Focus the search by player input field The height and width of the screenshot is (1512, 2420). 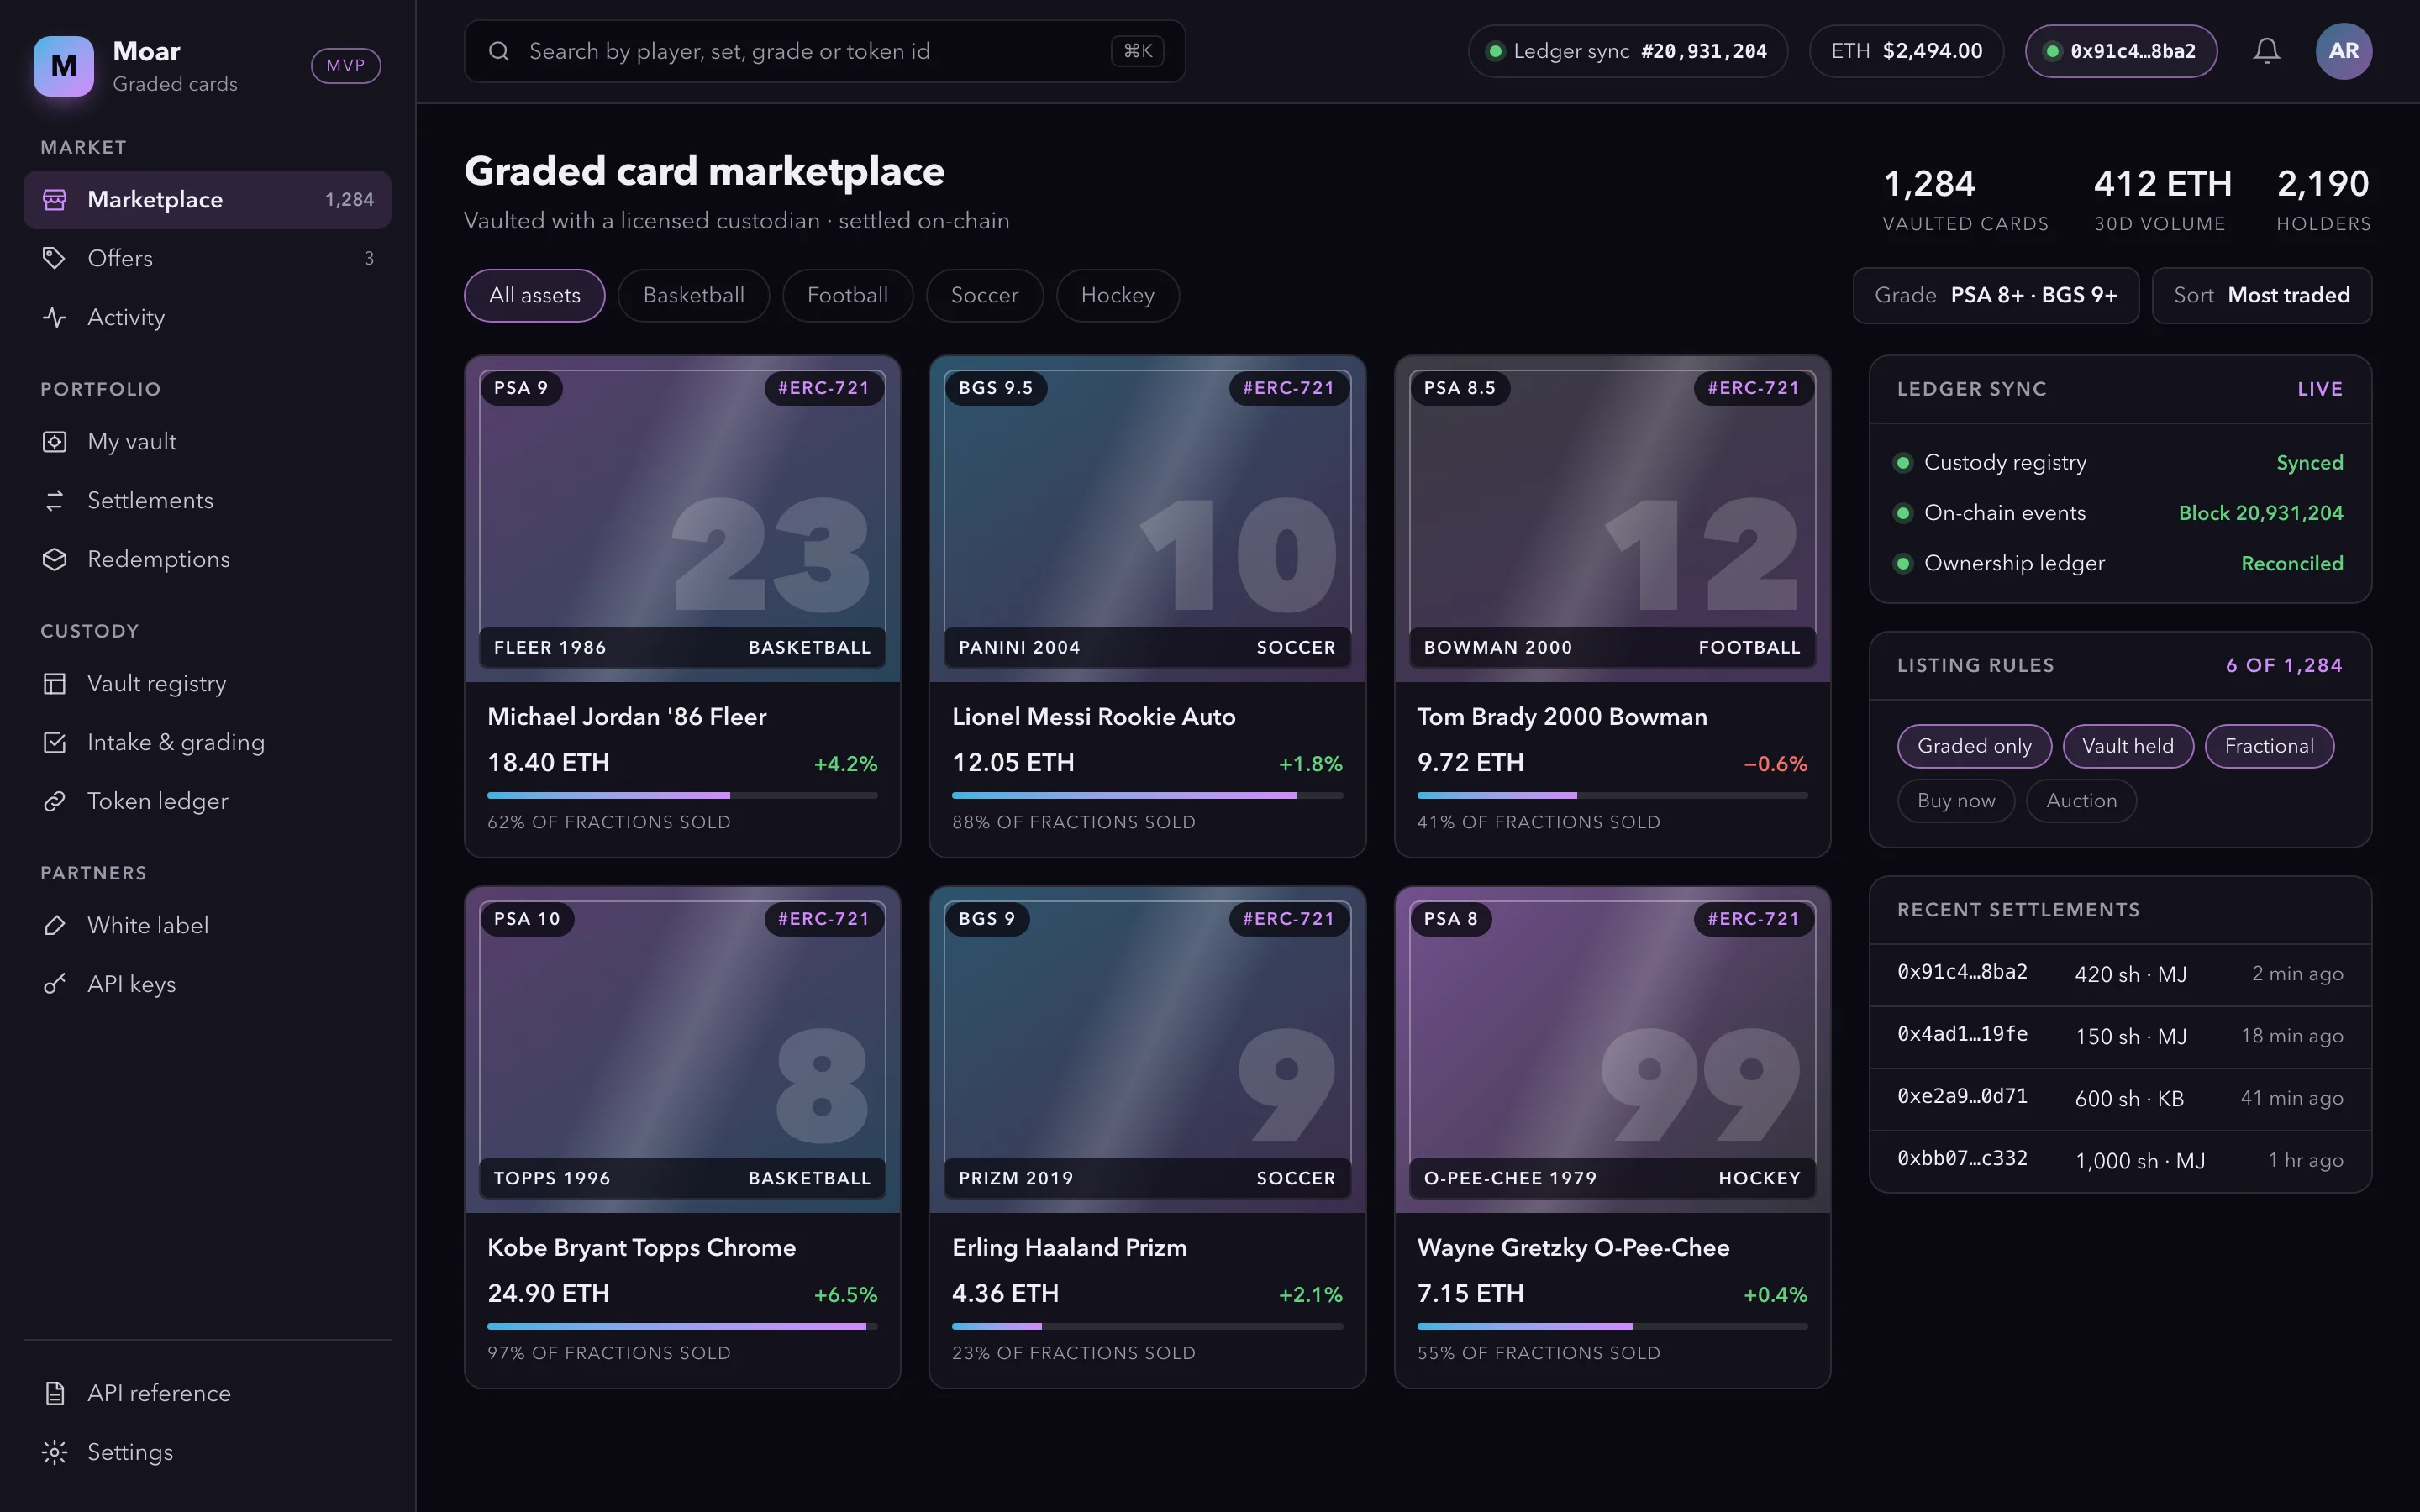click(824, 51)
